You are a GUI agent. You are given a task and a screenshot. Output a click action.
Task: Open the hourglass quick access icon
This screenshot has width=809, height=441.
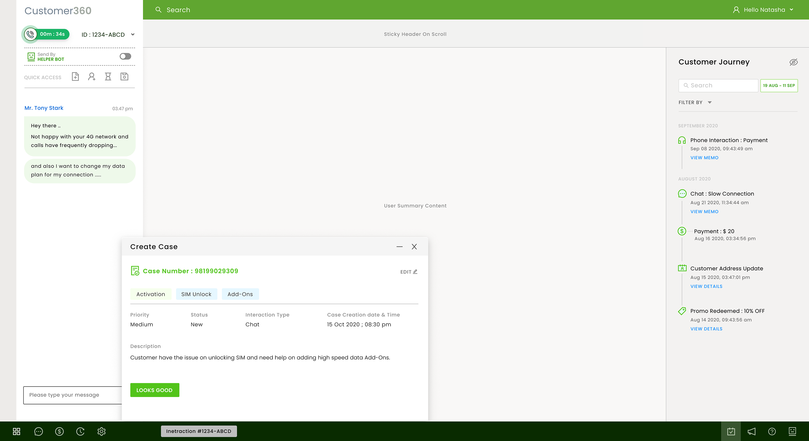pos(108,77)
